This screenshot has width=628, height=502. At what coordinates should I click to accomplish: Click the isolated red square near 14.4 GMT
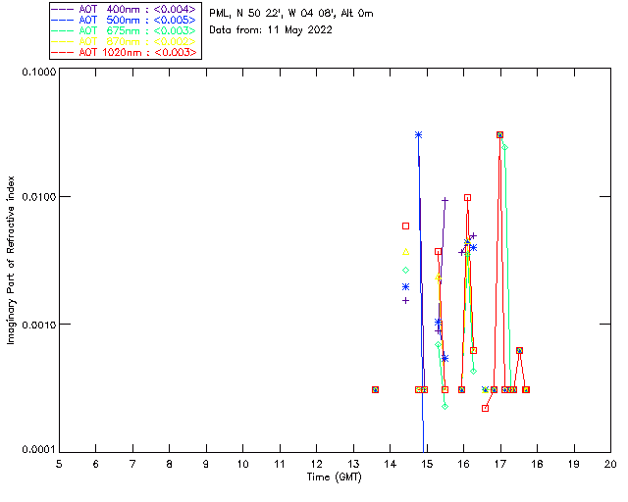(405, 226)
